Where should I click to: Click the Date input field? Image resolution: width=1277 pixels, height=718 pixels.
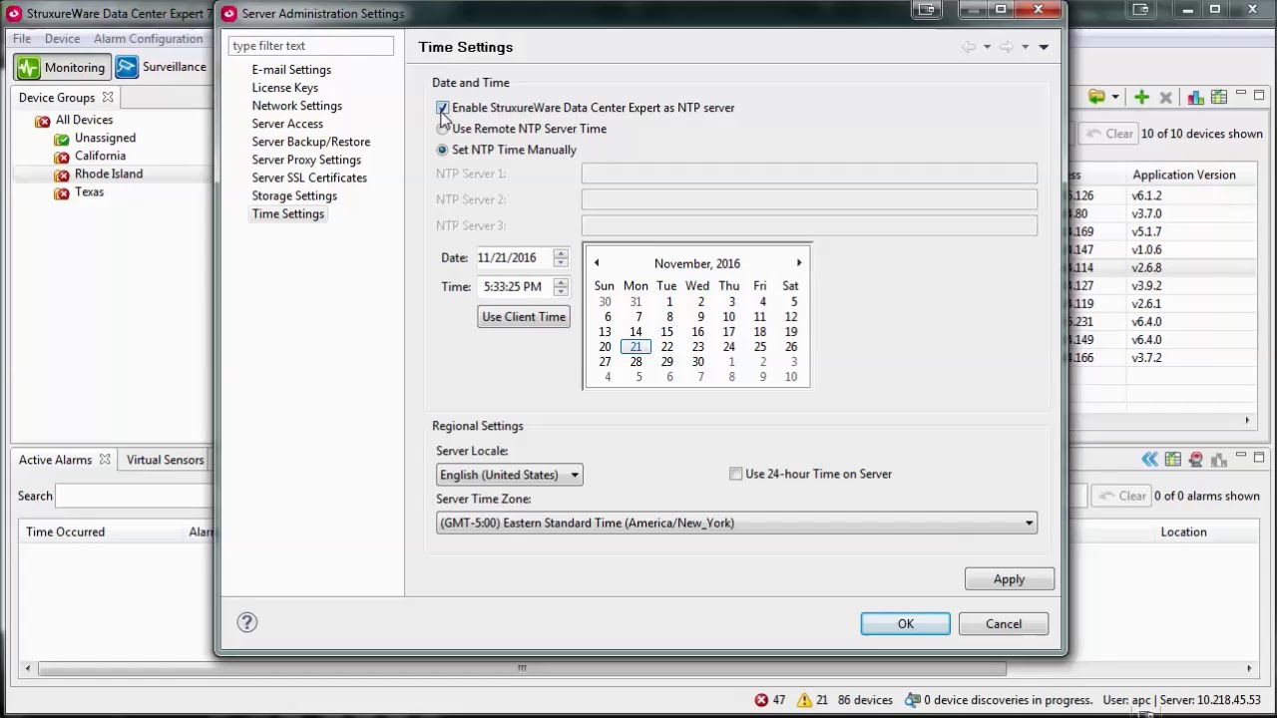tap(513, 257)
